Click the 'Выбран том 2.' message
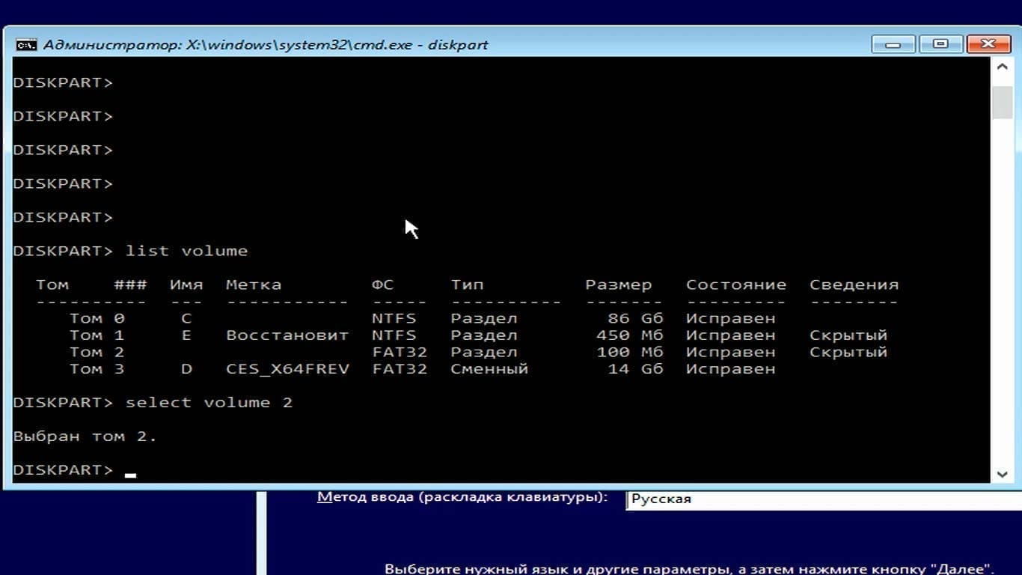Image resolution: width=1022 pixels, height=575 pixels. pyautogui.click(x=85, y=436)
